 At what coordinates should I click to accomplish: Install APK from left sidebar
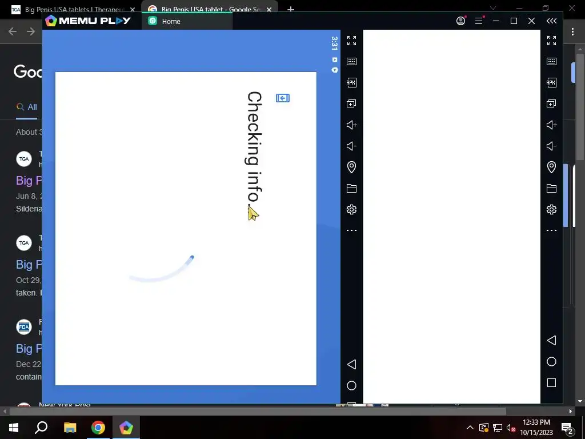pyautogui.click(x=351, y=82)
